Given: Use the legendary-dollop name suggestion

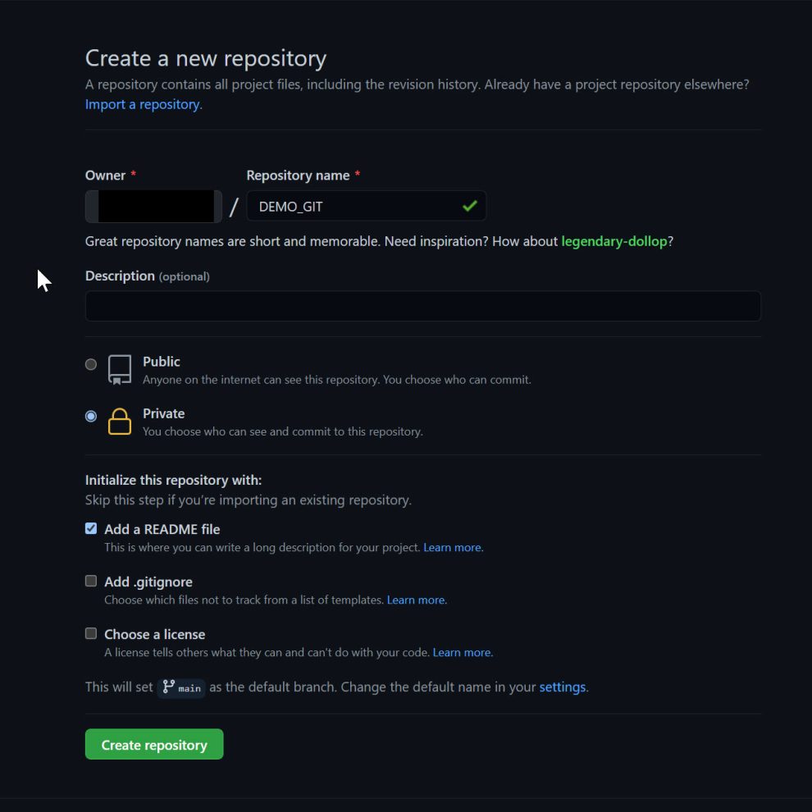Looking at the screenshot, I should [614, 241].
